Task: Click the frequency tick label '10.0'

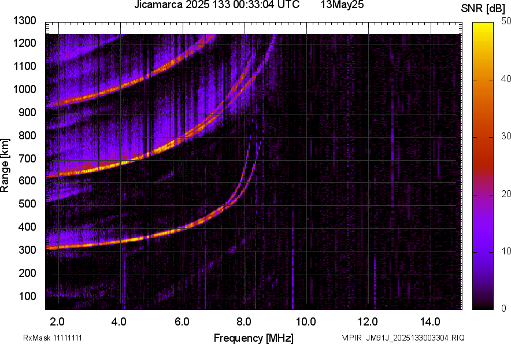Action: 306,322
